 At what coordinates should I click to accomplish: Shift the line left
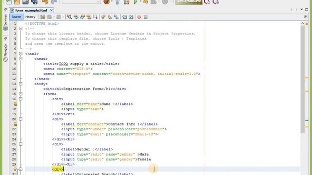point(124,17)
